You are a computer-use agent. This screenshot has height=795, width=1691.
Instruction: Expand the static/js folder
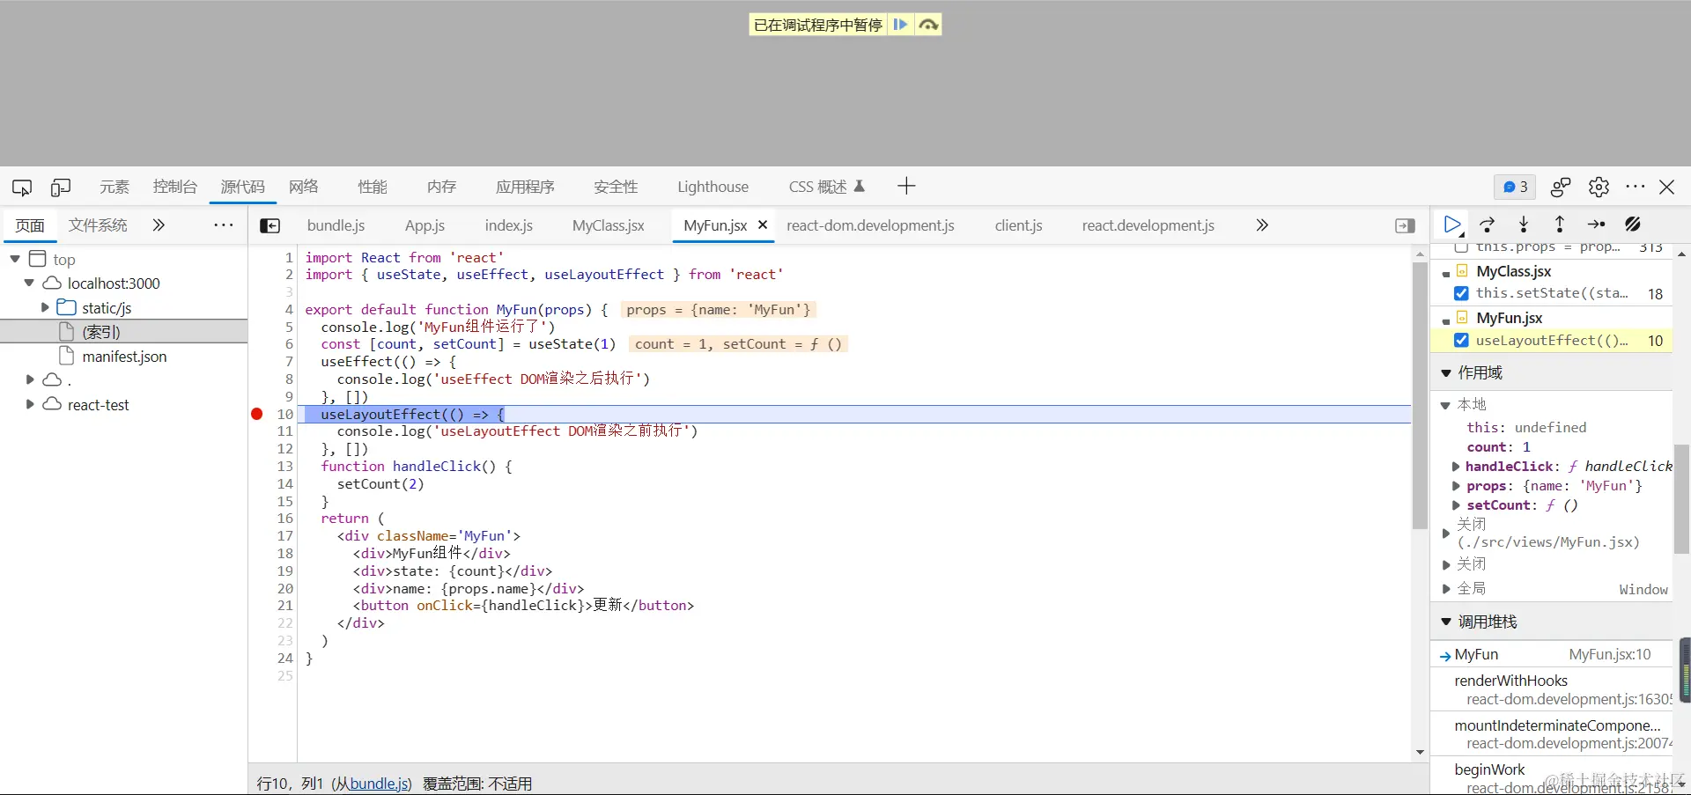(45, 307)
